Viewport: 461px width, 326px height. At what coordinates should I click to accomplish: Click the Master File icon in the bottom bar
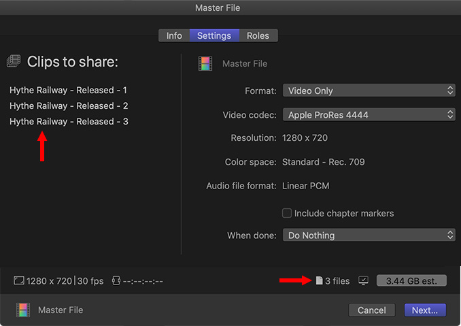[x=23, y=310]
